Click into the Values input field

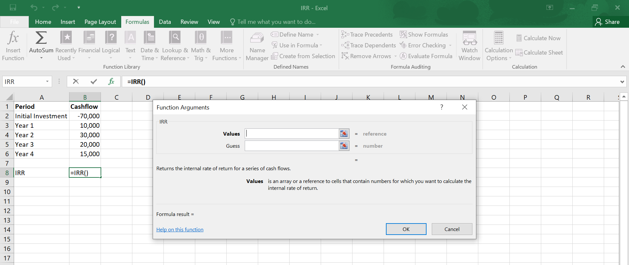click(292, 134)
